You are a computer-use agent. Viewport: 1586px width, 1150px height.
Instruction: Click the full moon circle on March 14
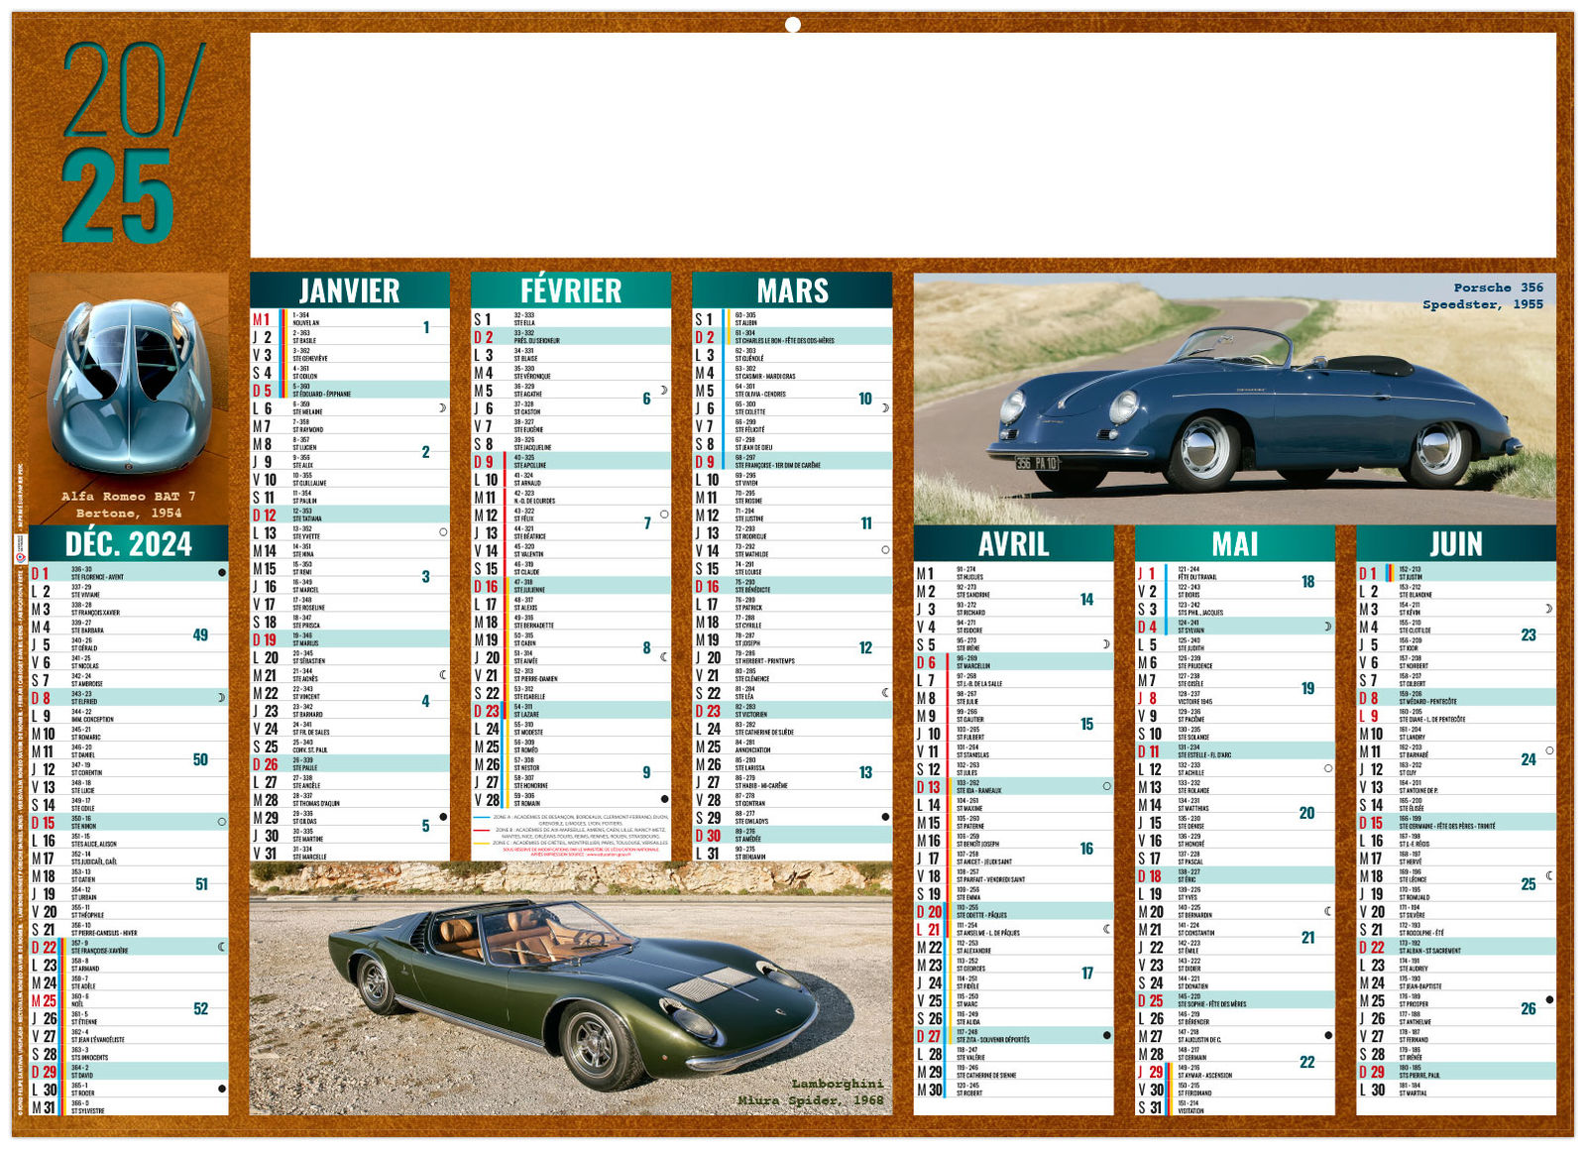pos(885,550)
